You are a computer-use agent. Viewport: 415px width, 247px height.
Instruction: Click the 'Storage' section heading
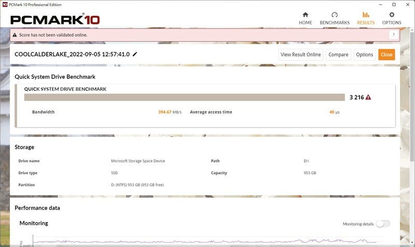click(24, 147)
